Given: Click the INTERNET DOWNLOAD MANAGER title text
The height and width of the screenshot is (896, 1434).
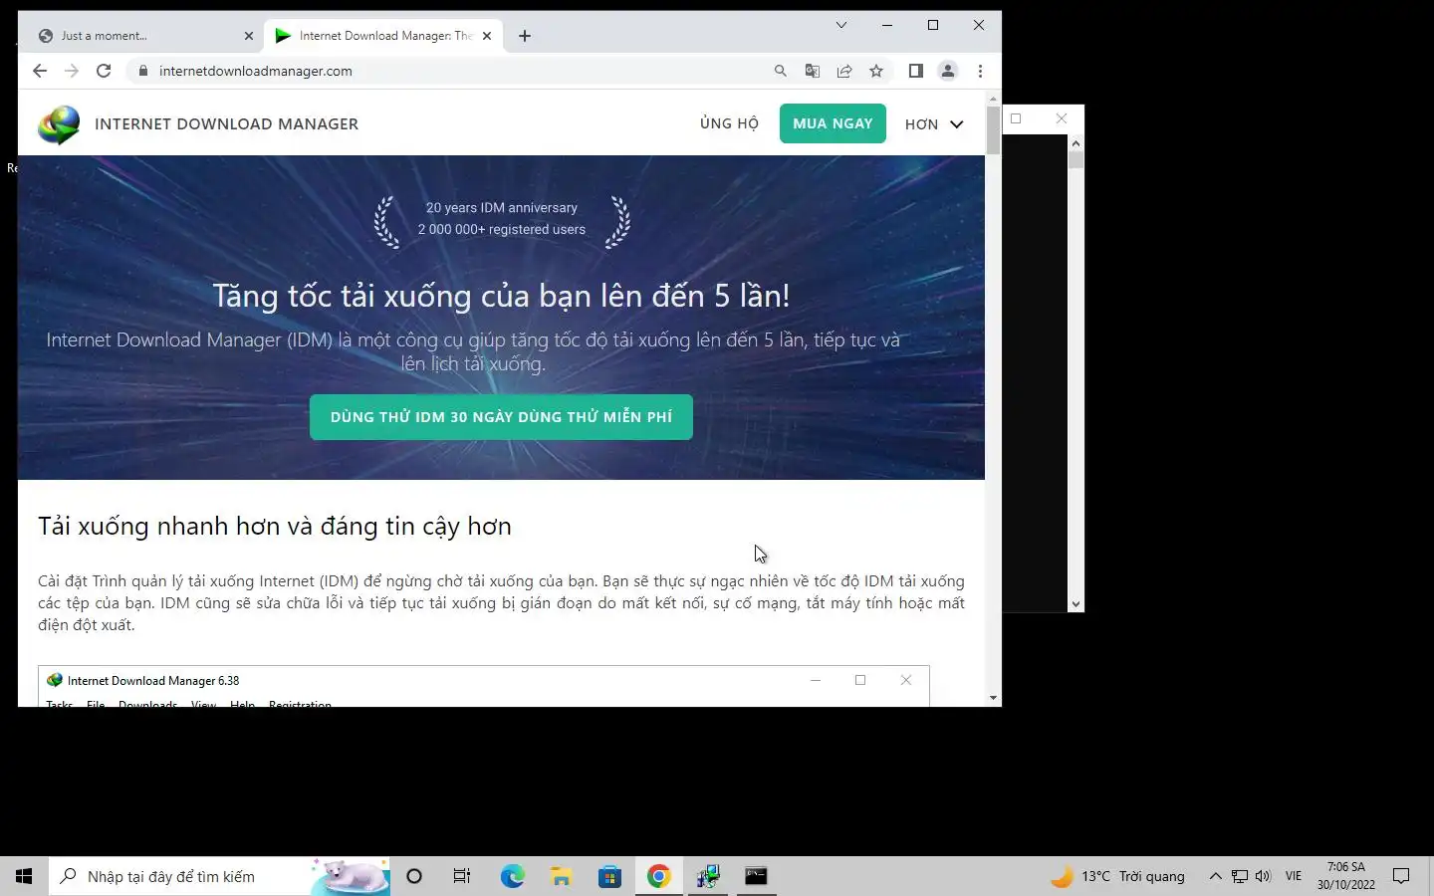Looking at the screenshot, I should pos(226,123).
